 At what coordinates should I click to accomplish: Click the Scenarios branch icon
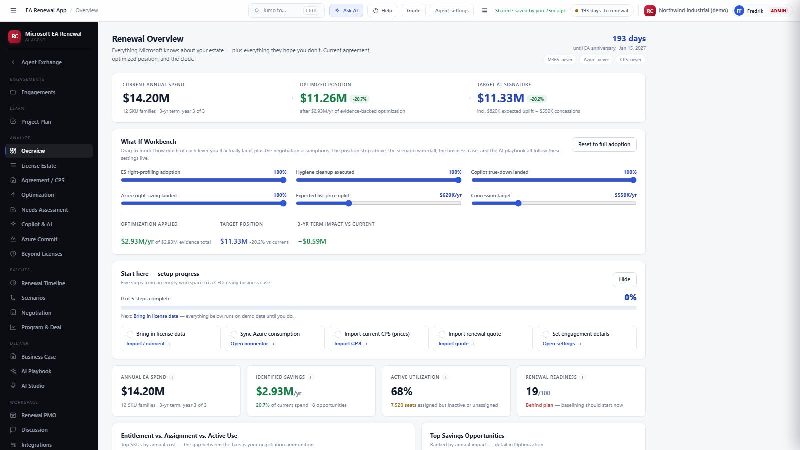tap(13, 298)
